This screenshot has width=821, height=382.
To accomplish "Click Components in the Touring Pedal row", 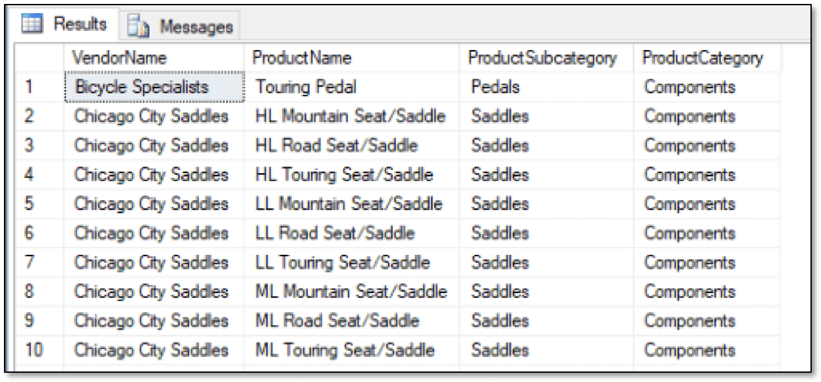I will pyautogui.click(x=706, y=87).
